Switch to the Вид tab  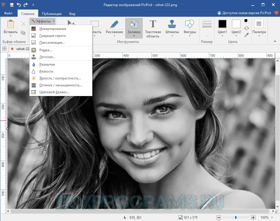click(72, 14)
